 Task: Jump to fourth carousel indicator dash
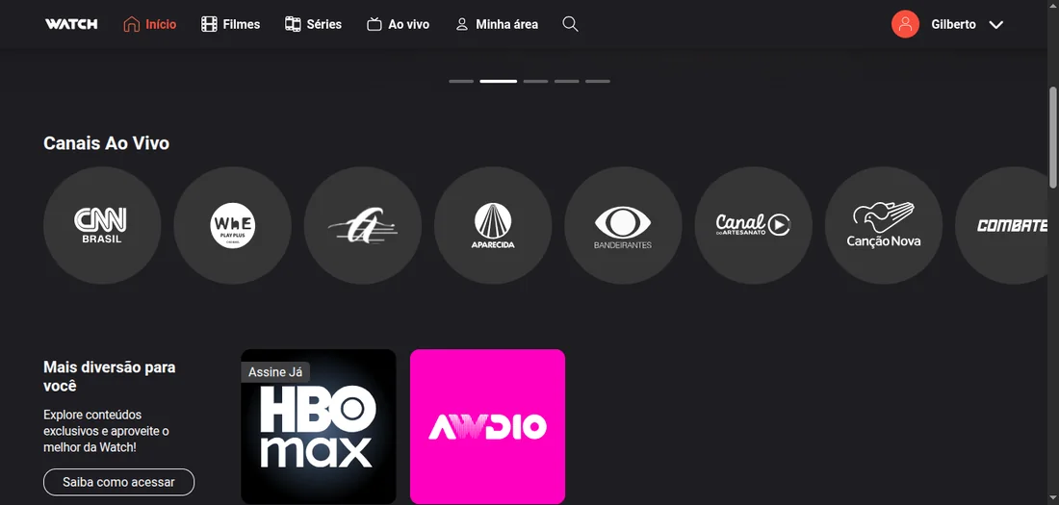point(567,81)
